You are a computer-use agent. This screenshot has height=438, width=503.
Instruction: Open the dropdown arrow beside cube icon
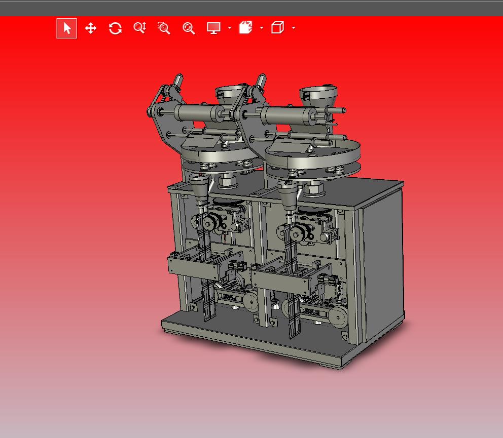[x=294, y=28]
